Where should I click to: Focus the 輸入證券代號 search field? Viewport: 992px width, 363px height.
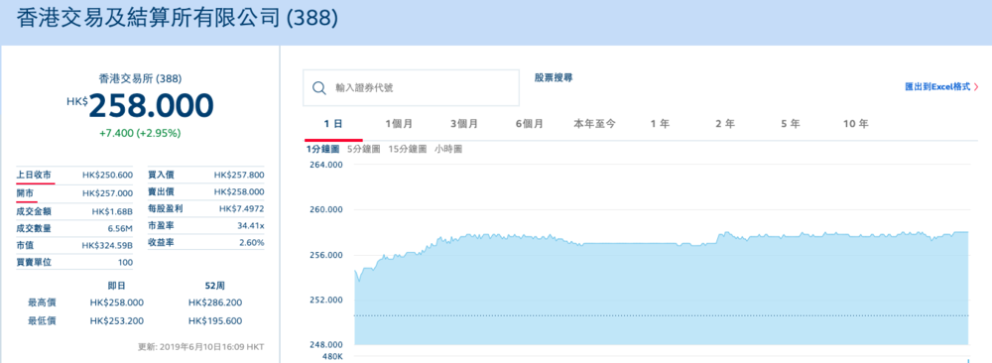412,88
